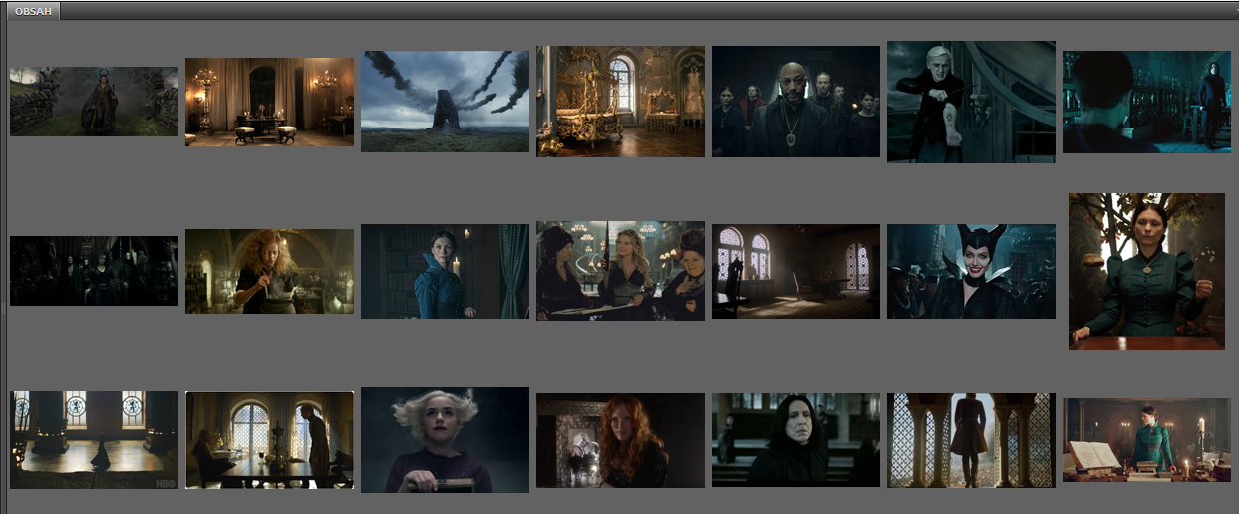Screen dimensions: 1239x514
Task: Select tall image of woman in green dress
Action: [x=1146, y=271]
